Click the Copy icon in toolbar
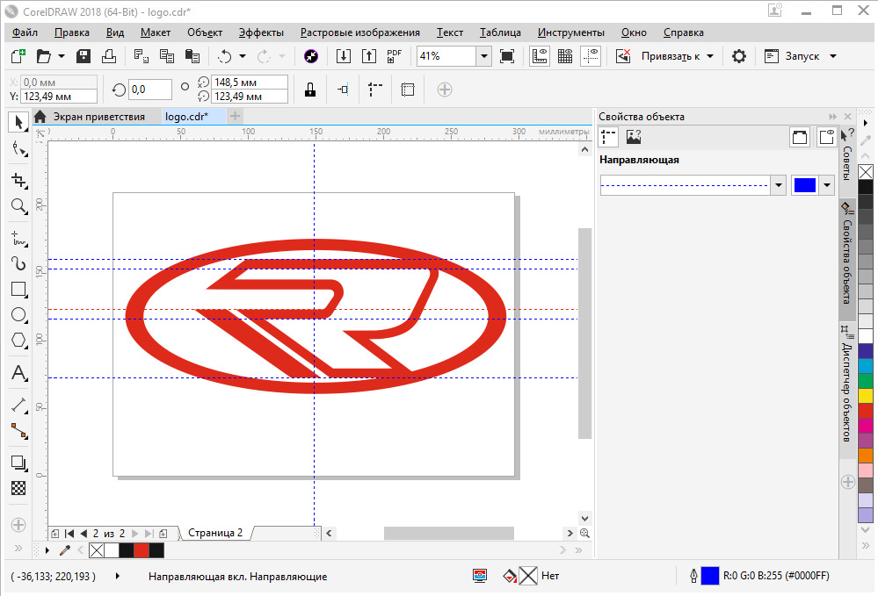The height and width of the screenshot is (596, 878). [167, 56]
